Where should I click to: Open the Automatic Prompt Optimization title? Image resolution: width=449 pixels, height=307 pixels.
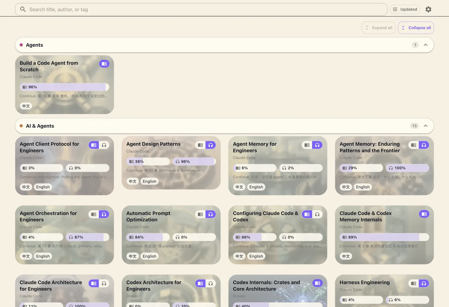click(148, 216)
